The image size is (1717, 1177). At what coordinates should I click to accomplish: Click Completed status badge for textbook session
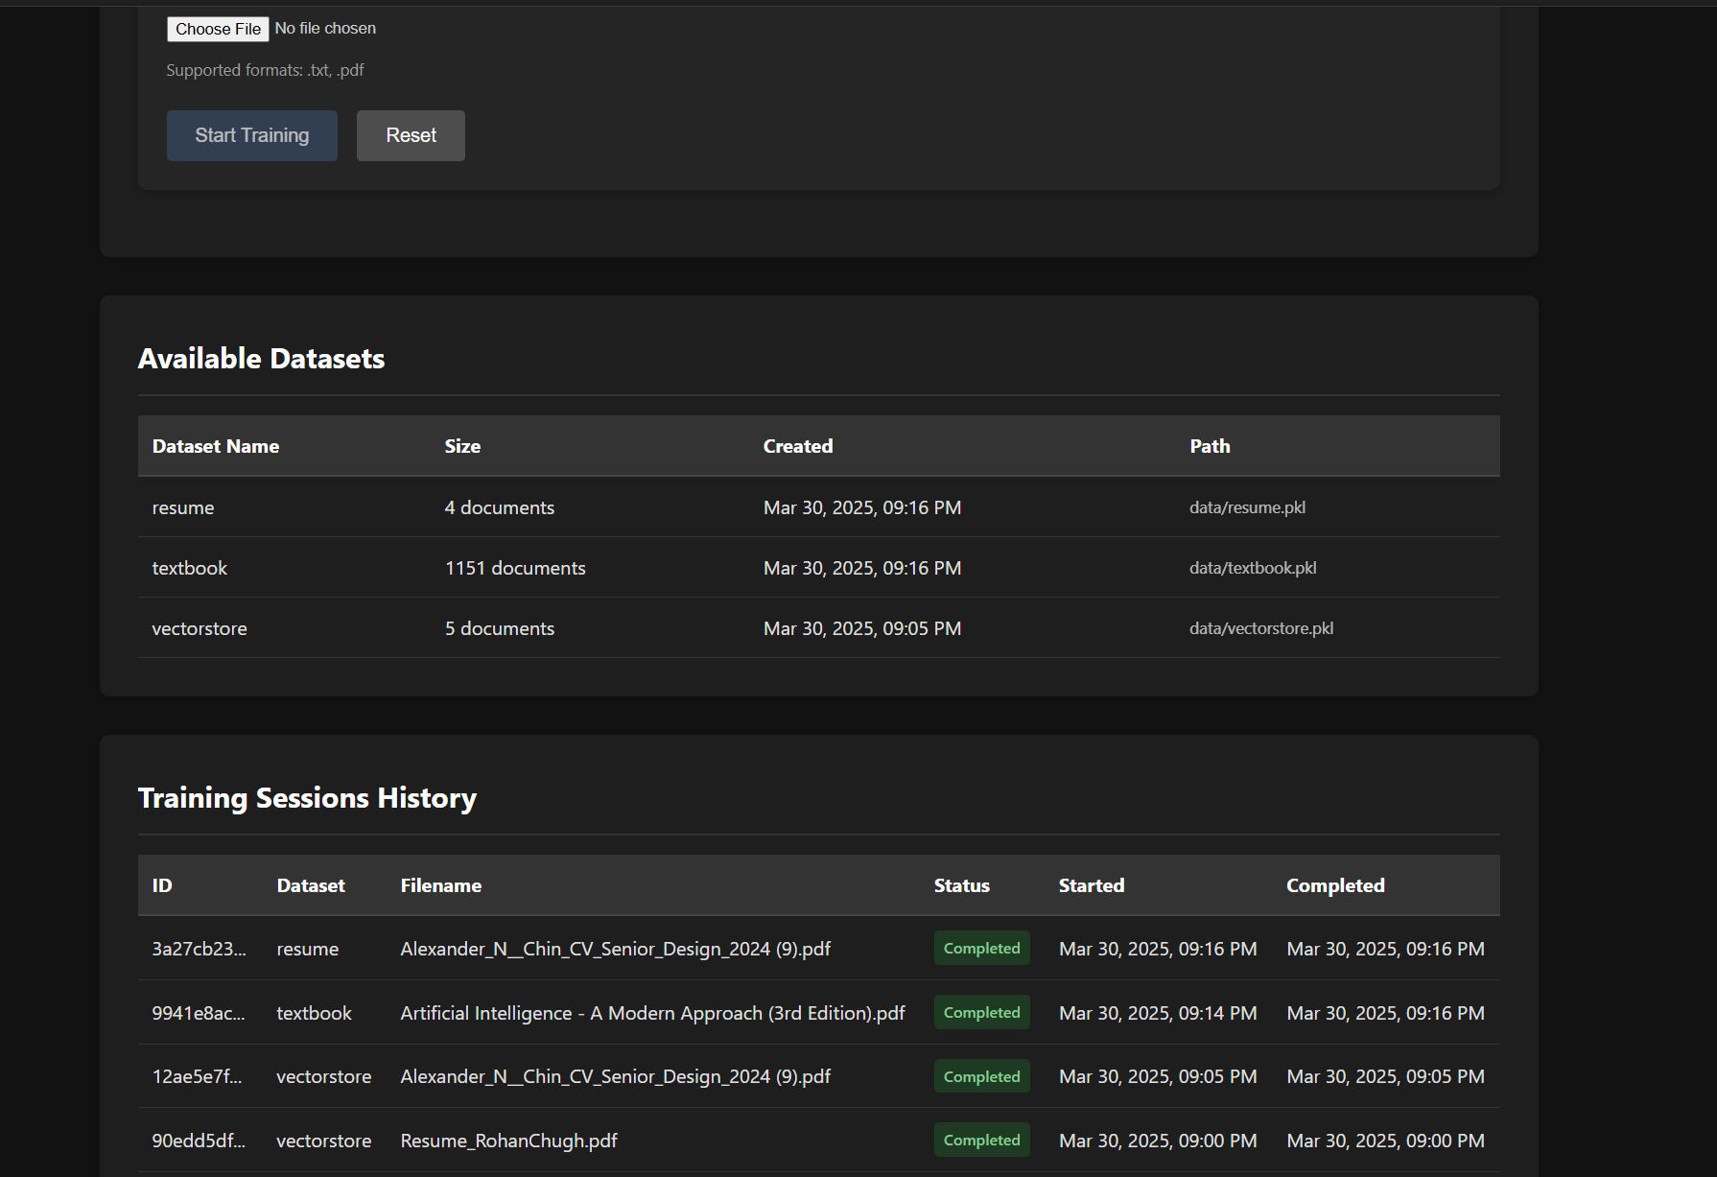(981, 1012)
